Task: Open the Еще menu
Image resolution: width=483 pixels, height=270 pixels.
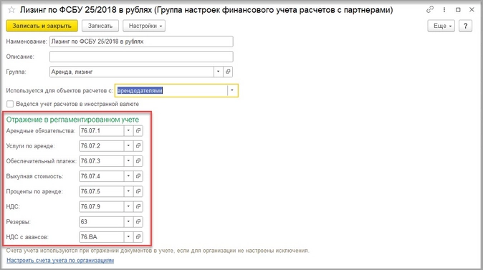Action: point(441,26)
